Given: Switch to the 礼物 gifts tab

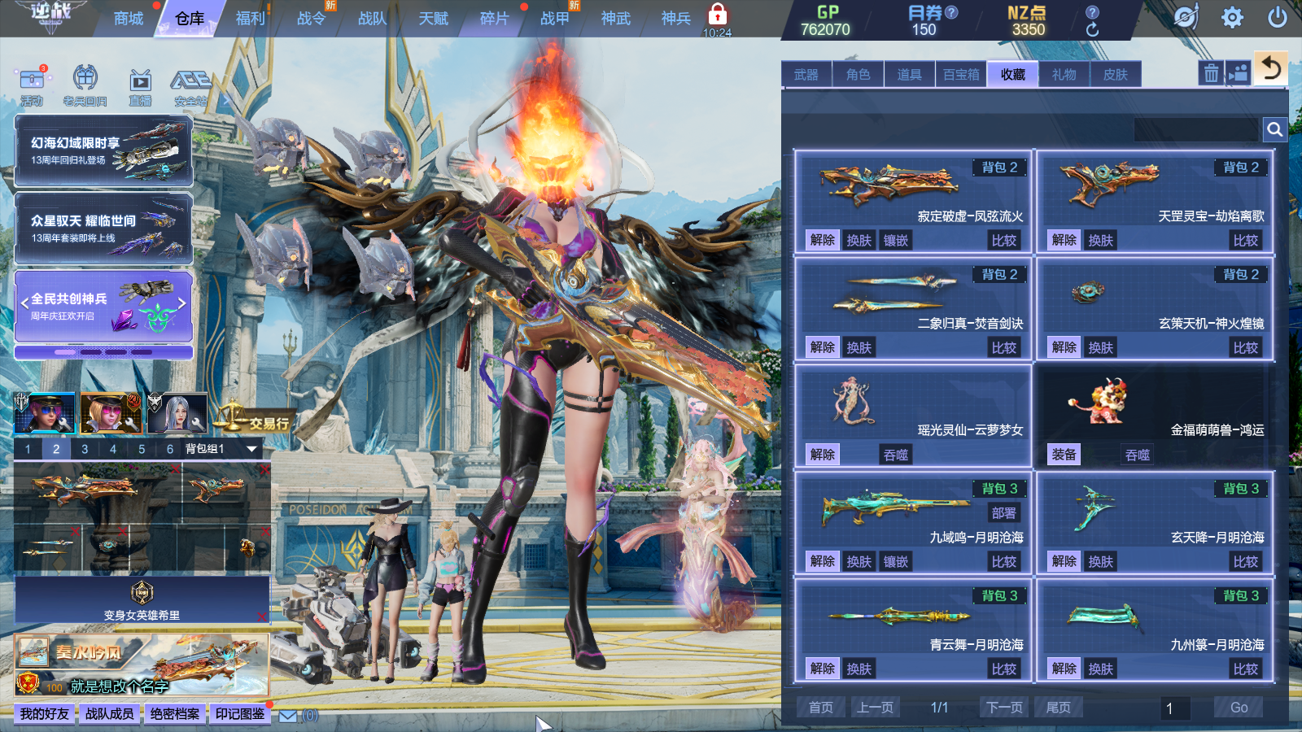Looking at the screenshot, I should point(1064,75).
